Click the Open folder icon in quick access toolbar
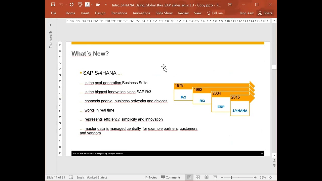Image resolution: width=322 pixels, height=181 pixels. [x=98, y=5]
